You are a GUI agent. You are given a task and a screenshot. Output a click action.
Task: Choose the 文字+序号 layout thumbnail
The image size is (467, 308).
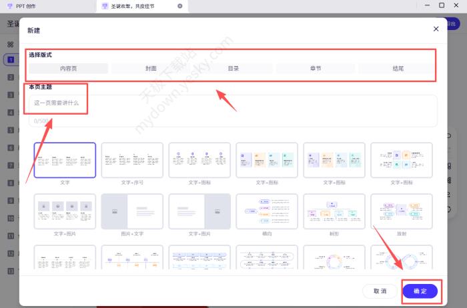(132, 160)
